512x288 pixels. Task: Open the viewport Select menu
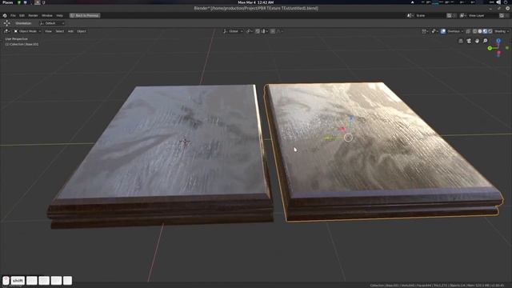[x=60, y=31]
